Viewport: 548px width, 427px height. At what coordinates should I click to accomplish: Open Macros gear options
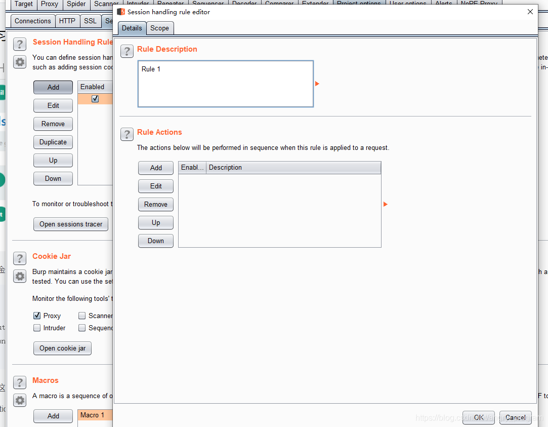(x=20, y=401)
